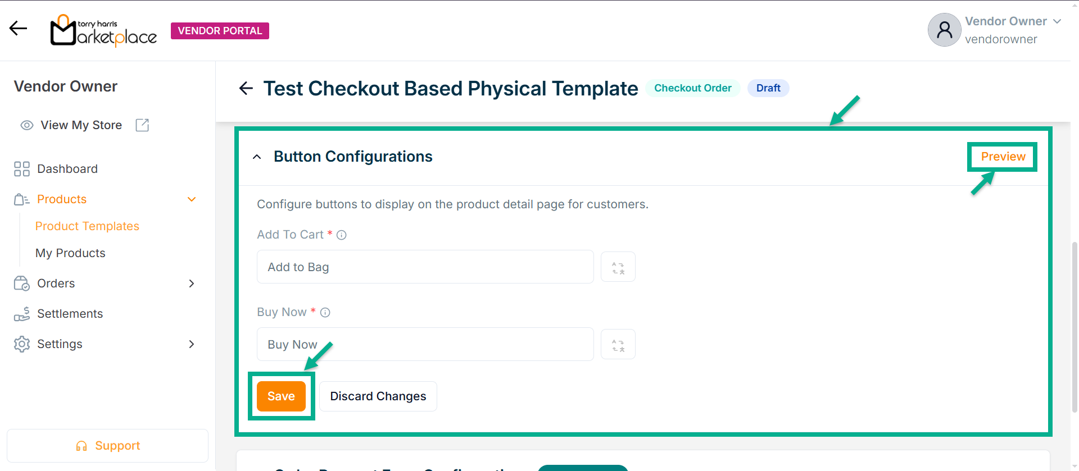The image size is (1079, 471).
Task: Click the Vendor Owner profile avatar
Action: coord(944,30)
